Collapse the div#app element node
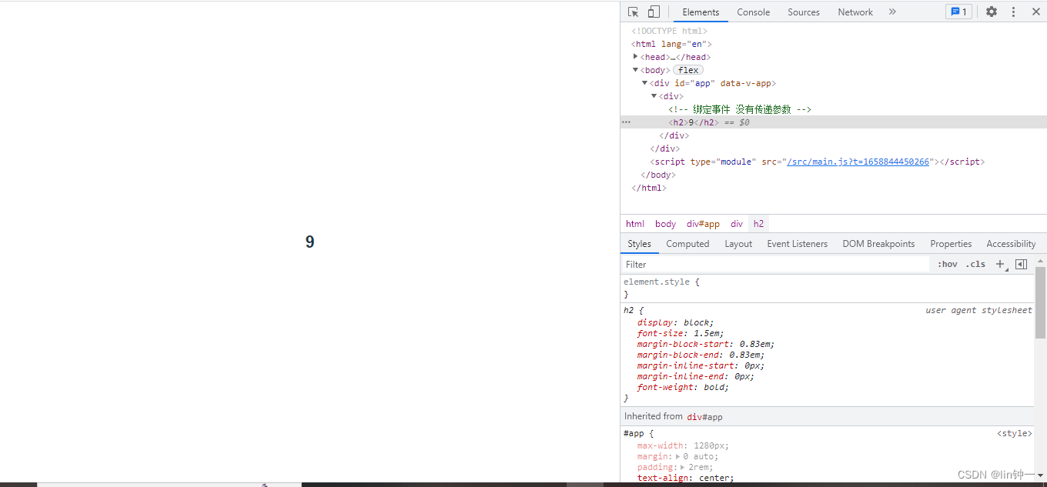This screenshot has height=487, width=1047. point(644,83)
